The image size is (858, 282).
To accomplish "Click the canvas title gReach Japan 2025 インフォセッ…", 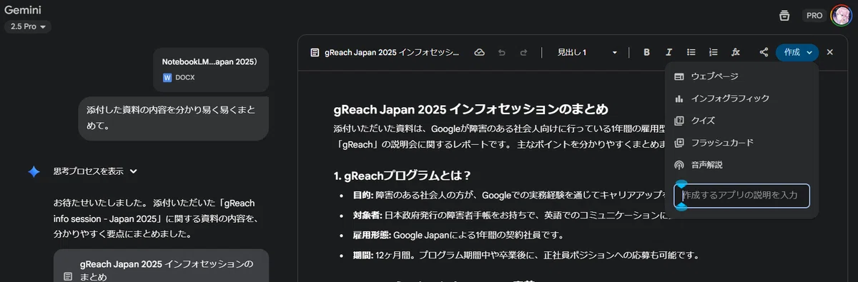I will click(x=393, y=52).
